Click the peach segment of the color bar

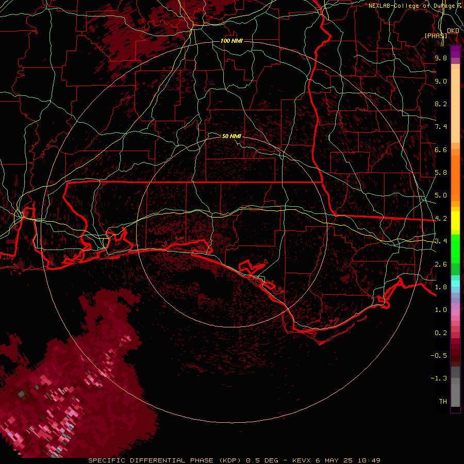tap(455, 106)
